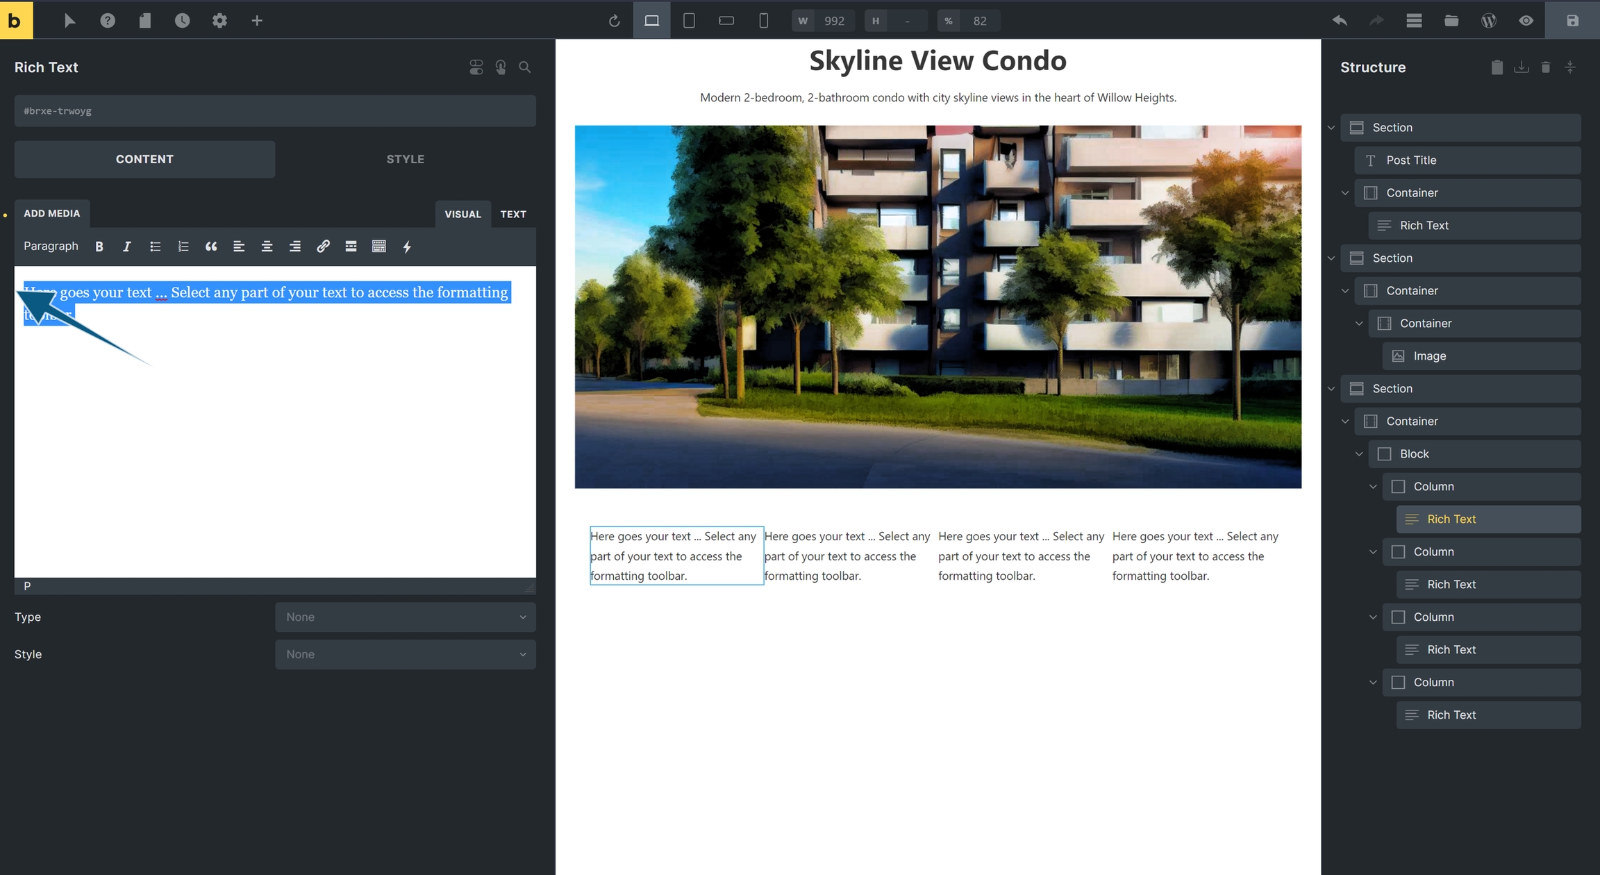1600x875 pixels.
Task: Click the Skyline View Condo heading
Action: (x=937, y=61)
